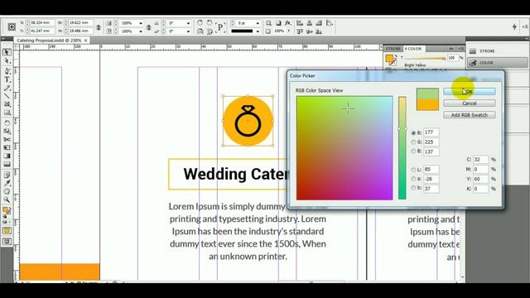Viewport: 530px width, 298px height.
Task: Select the orange ring icon circle
Action: (x=248, y=121)
